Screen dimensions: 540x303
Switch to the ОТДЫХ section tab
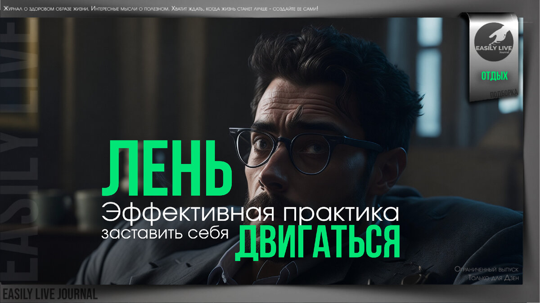(x=494, y=76)
